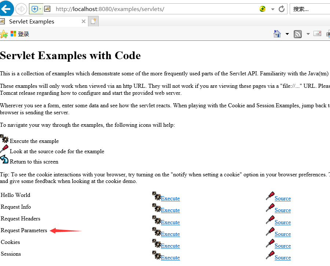Click the 搜索 search box
The width and height of the screenshot is (330, 266).
click(310, 9)
